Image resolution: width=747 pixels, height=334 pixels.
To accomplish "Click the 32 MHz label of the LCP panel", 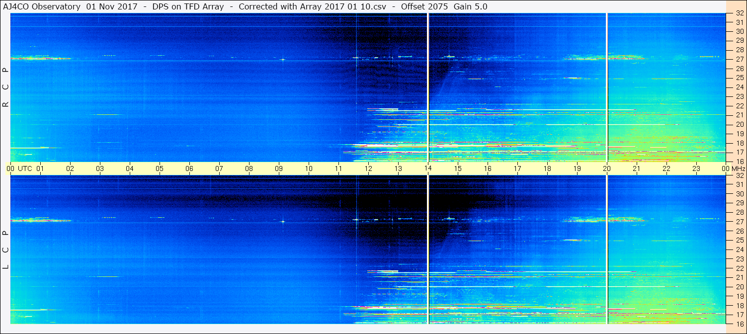I will tap(740, 175).
